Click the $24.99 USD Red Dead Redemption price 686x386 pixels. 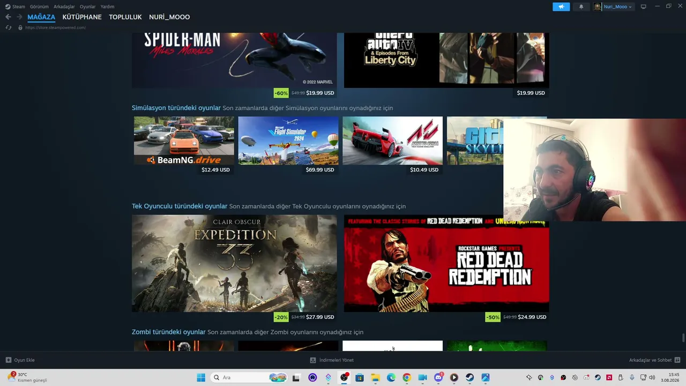click(532, 317)
